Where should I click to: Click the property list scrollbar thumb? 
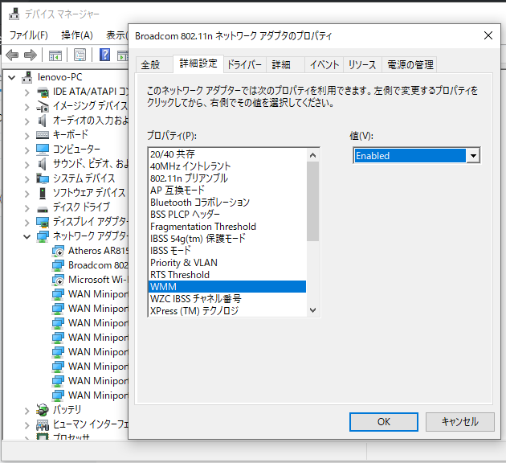pyautogui.click(x=312, y=201)
